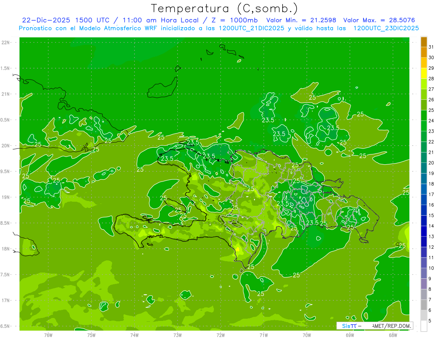The image size is (441, 340).
Task: Pick the orange legend band above 31
Action: coord(424,42)
